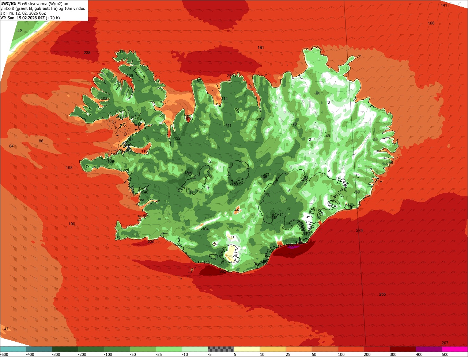The height and width of the screenshot is (357, 468).
Task: Click the '230' value off the southwest coast
Action: coord(151,242)
